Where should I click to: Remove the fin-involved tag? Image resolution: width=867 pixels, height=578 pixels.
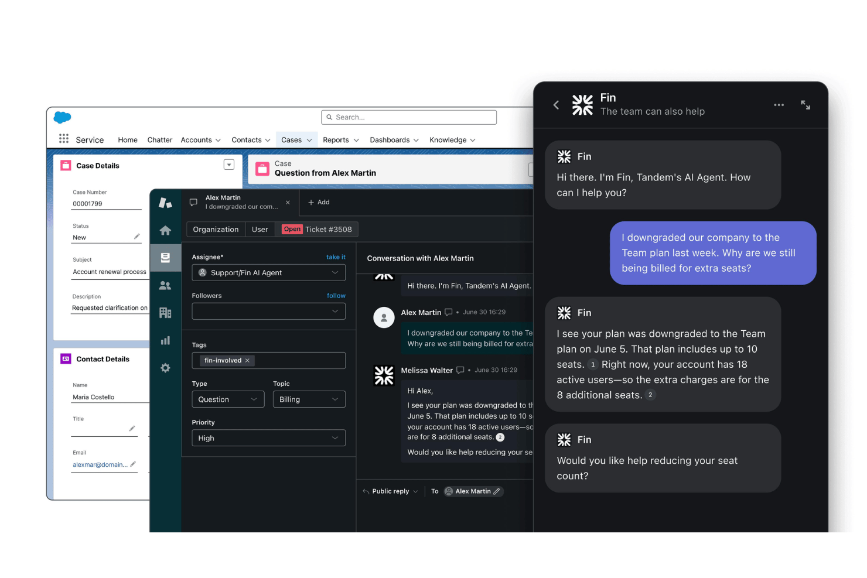click(247, 360)
